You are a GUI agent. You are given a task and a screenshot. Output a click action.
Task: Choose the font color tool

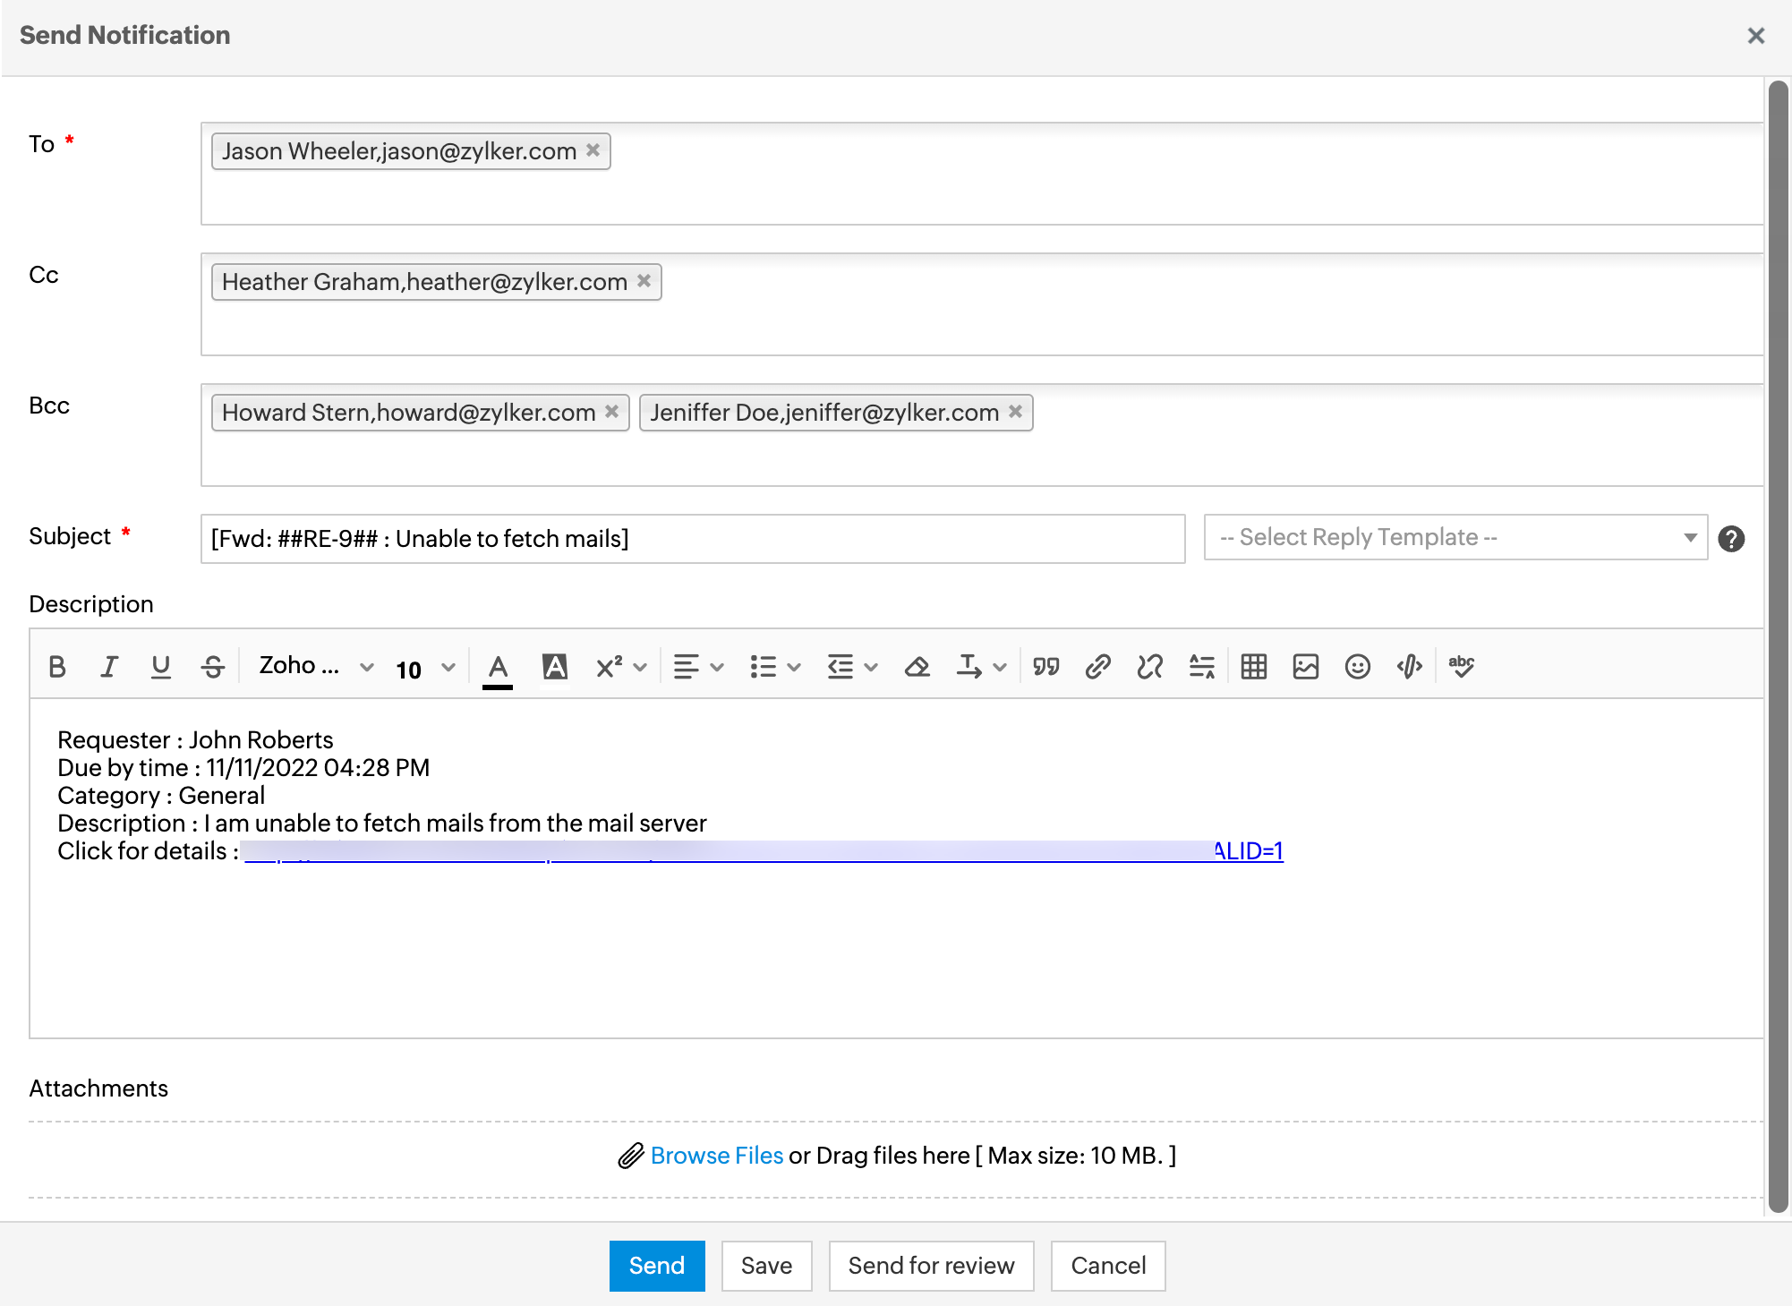(x=498, y=667)
